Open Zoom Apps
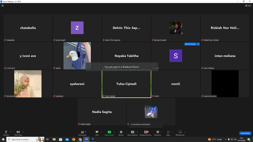 pos(168,133)
